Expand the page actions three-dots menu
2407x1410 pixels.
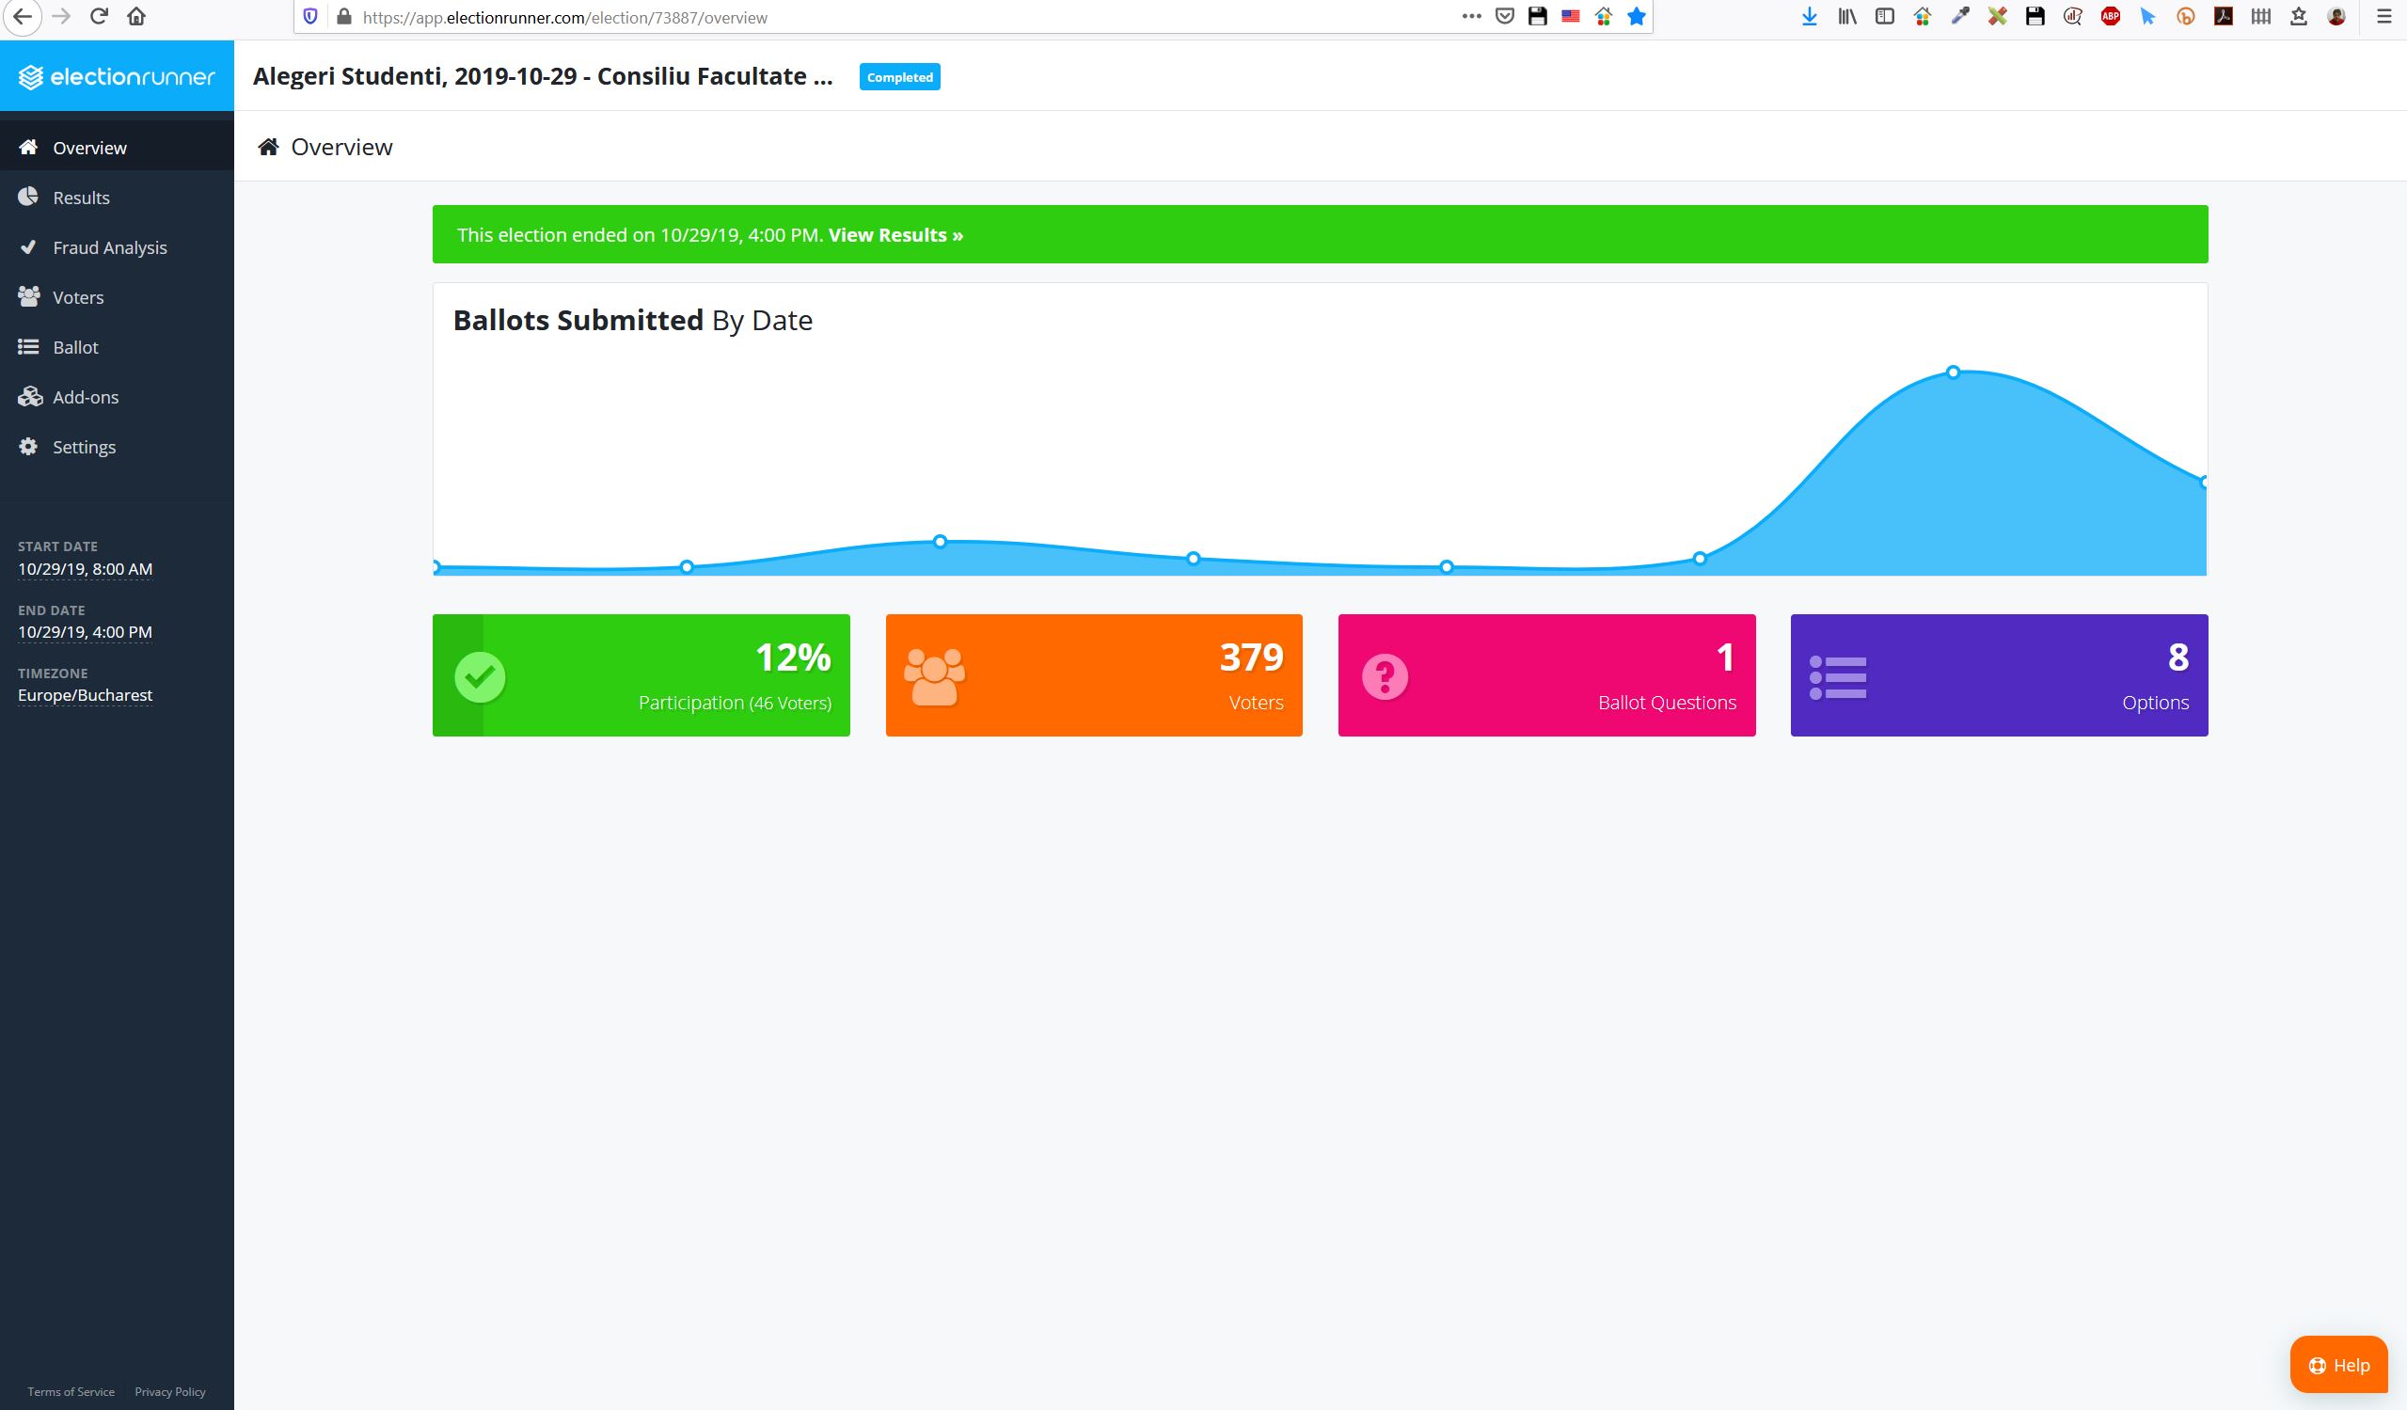[x=1472, y=16]
